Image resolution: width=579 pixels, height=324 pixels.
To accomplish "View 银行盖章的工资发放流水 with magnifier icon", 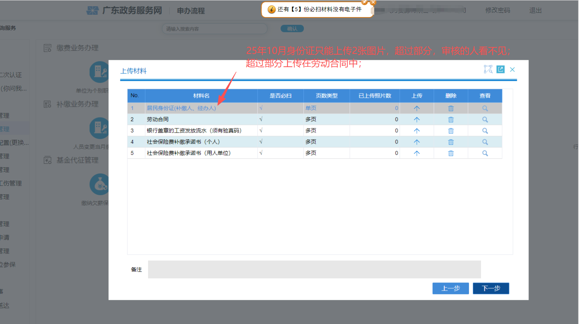I will click(x=485, y=131).
